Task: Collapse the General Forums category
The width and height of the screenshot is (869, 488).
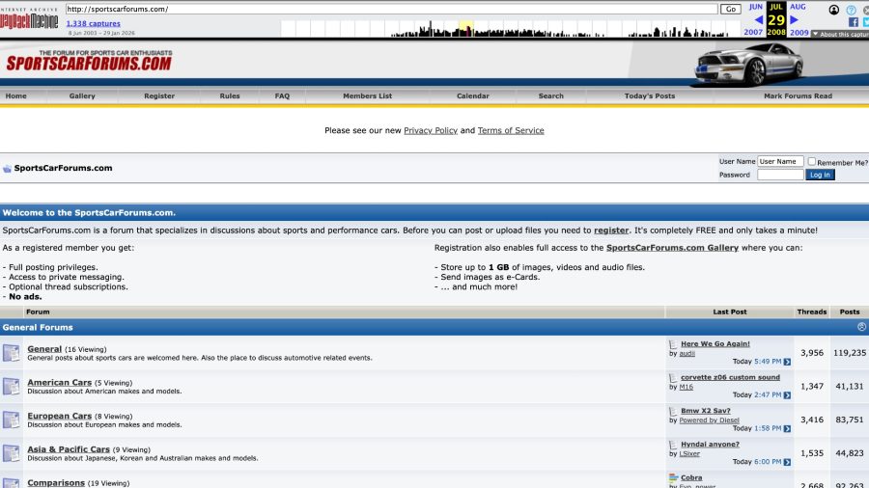Action: pyautogui.click(x=861, y=327)
